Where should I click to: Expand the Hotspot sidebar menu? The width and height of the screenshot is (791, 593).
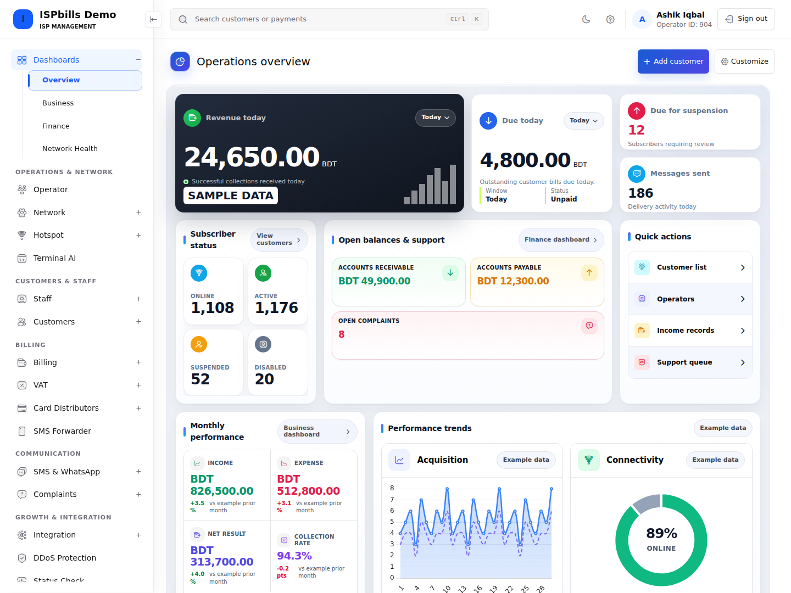click(x=139, y=235)
